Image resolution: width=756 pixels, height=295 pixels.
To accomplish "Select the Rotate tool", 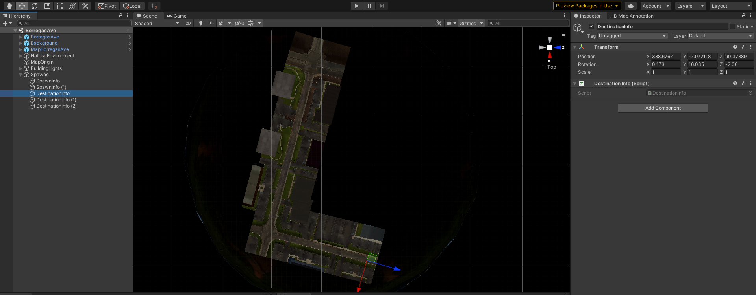I will tap(35, 6).
